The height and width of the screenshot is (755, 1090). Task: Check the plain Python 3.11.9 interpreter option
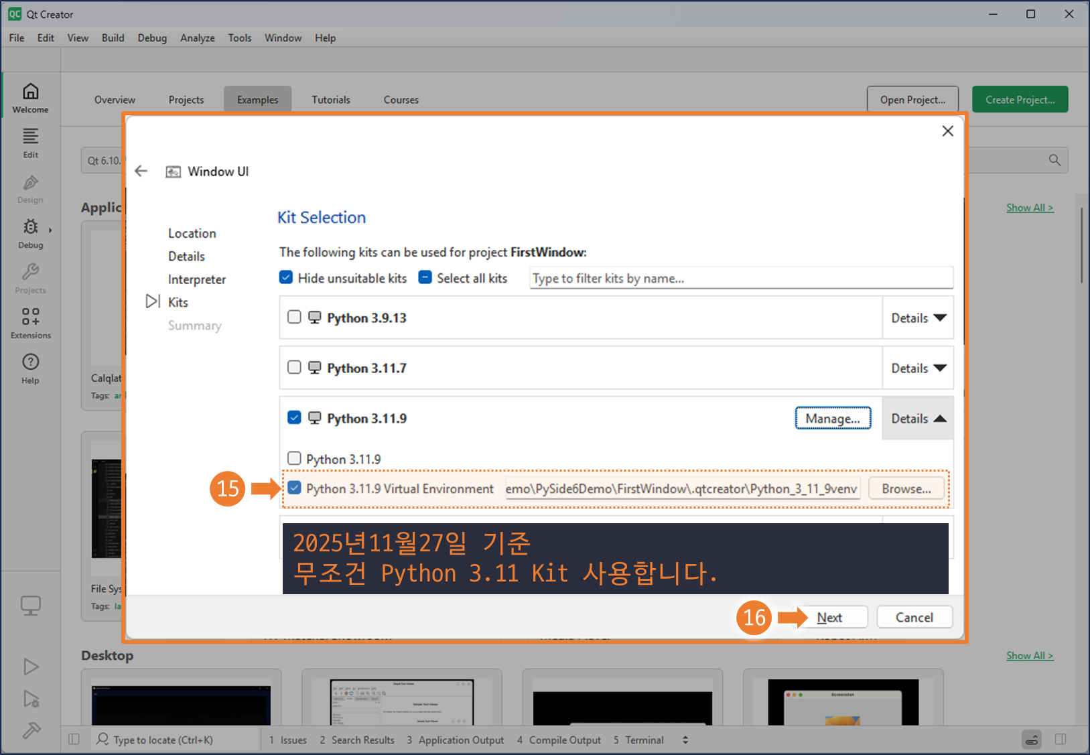coord(294,458)
